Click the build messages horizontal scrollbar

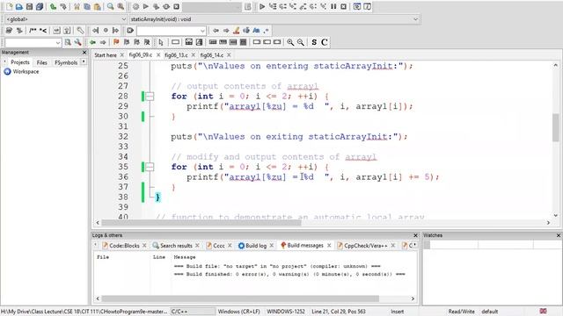click(x=240, y=298)
